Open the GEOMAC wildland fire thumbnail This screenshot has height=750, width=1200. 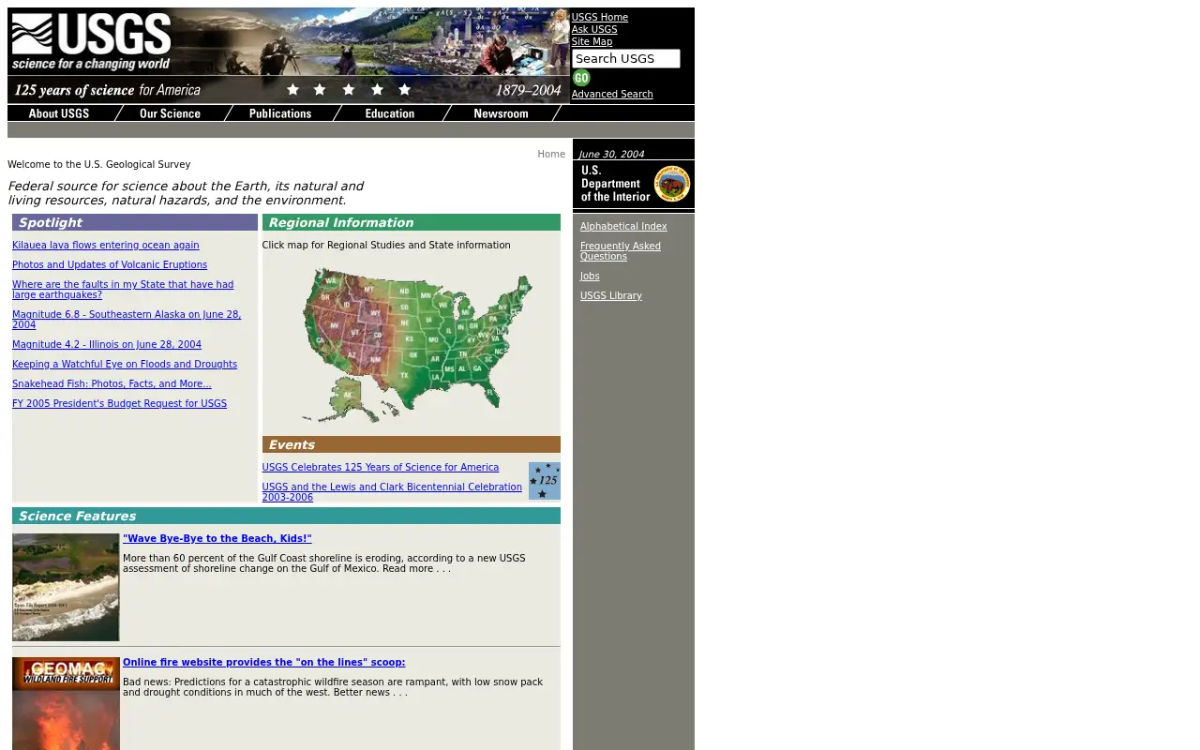point(66,703)
